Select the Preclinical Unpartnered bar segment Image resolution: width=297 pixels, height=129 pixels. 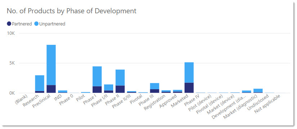[x=51, y=65]
